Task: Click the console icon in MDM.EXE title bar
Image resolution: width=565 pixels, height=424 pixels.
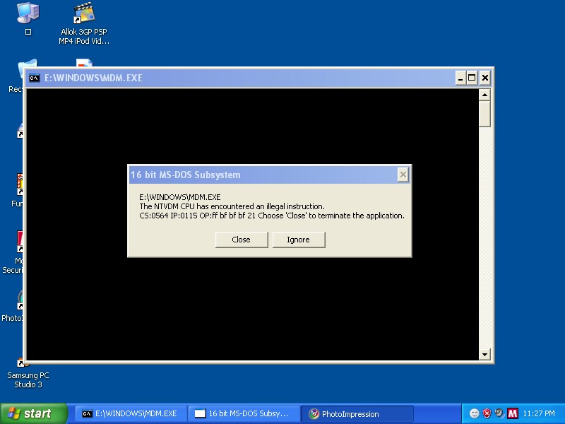Action: point(34,78)
